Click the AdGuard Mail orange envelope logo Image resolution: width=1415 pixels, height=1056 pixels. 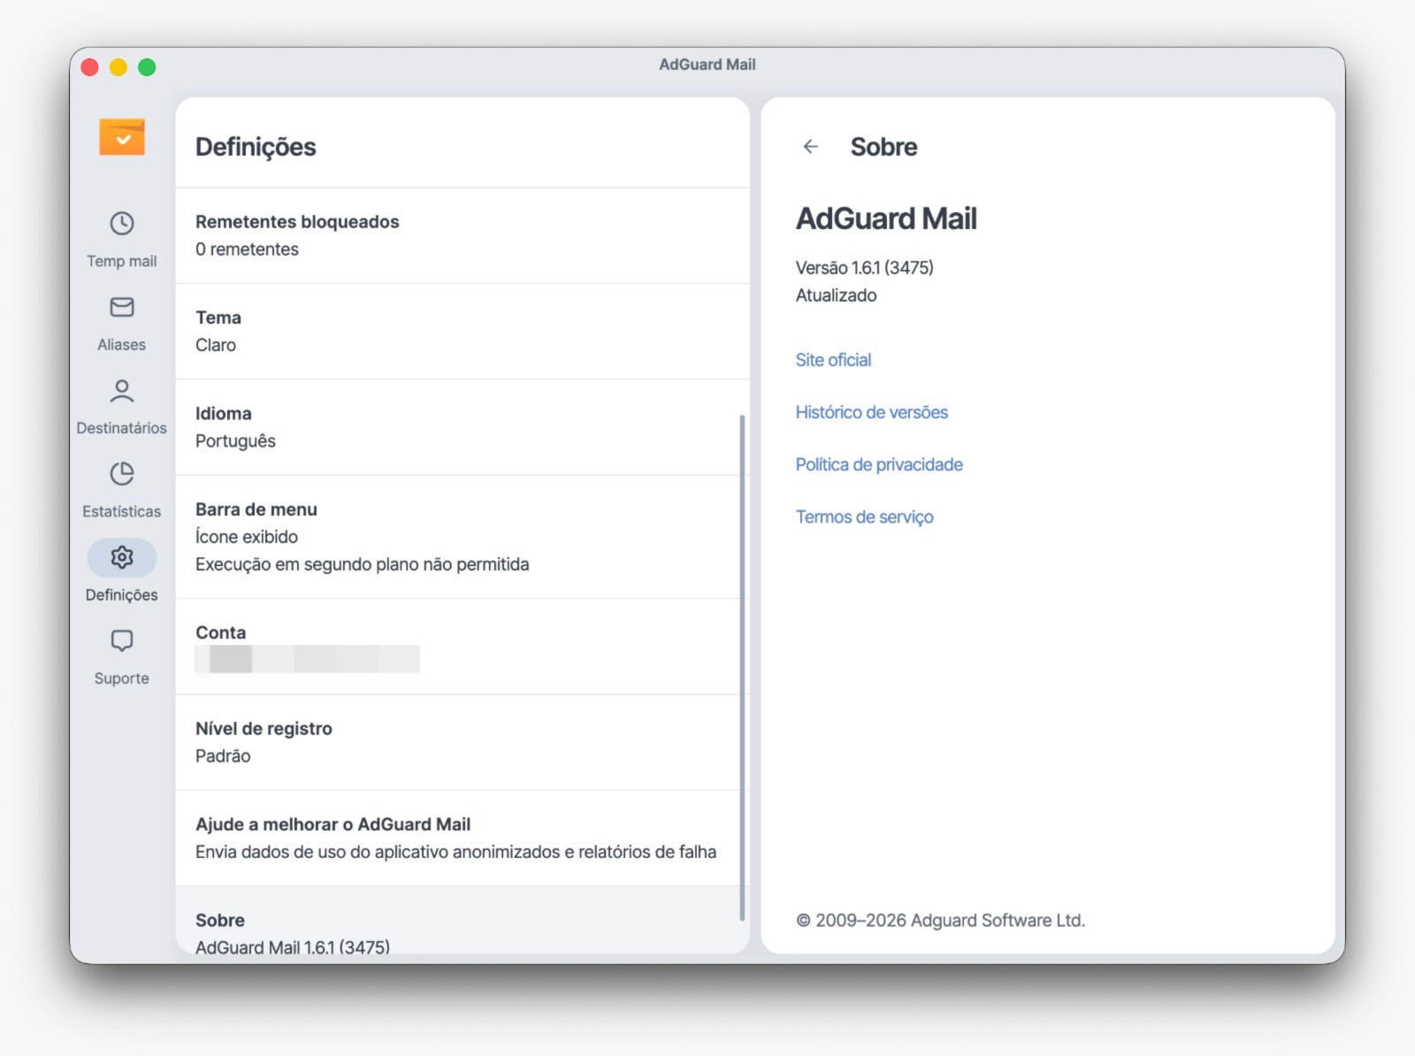point(122,137)
